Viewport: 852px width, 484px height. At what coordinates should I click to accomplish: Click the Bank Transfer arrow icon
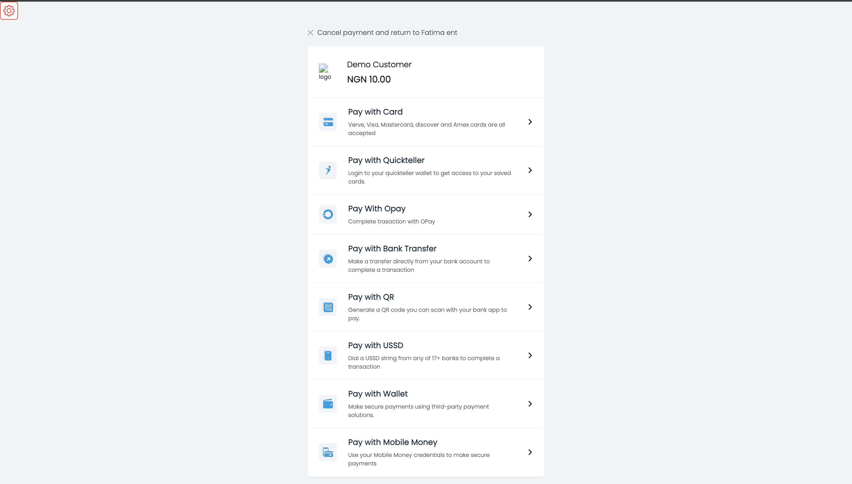[328, 259]
